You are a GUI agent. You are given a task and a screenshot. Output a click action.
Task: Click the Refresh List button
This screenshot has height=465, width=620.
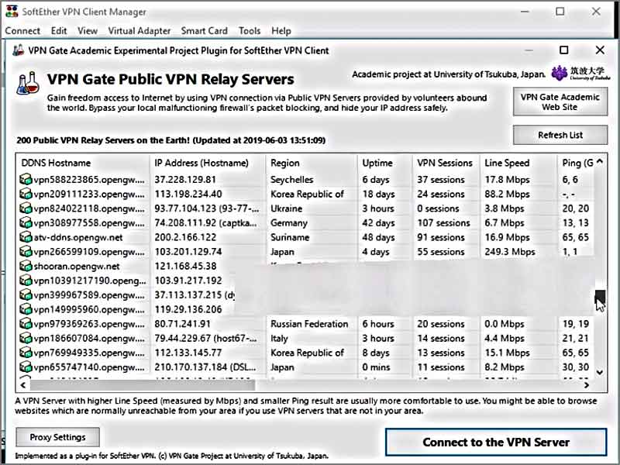coord(560,135)
